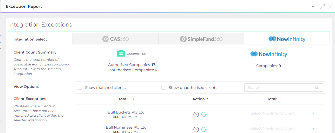Image resolution: width=335 pixels, height=133 pixels.
Task: Click the Authorised Companies: 17 count
Action: (132, 65)
